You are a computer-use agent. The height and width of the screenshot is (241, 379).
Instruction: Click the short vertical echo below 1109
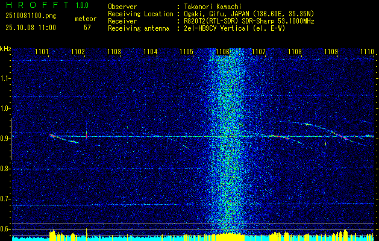(325, 143)
